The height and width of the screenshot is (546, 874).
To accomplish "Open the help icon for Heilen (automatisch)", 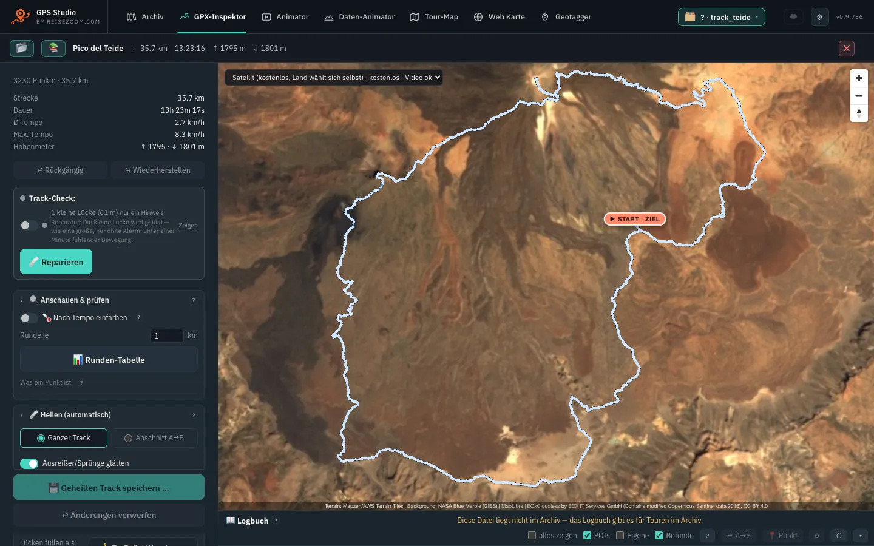I will click(x=194, y=415).
